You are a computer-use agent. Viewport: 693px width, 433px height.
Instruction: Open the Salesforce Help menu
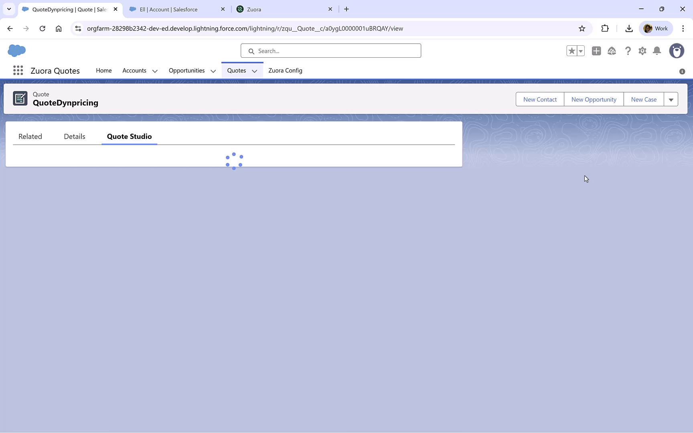[x=628, y=51]
